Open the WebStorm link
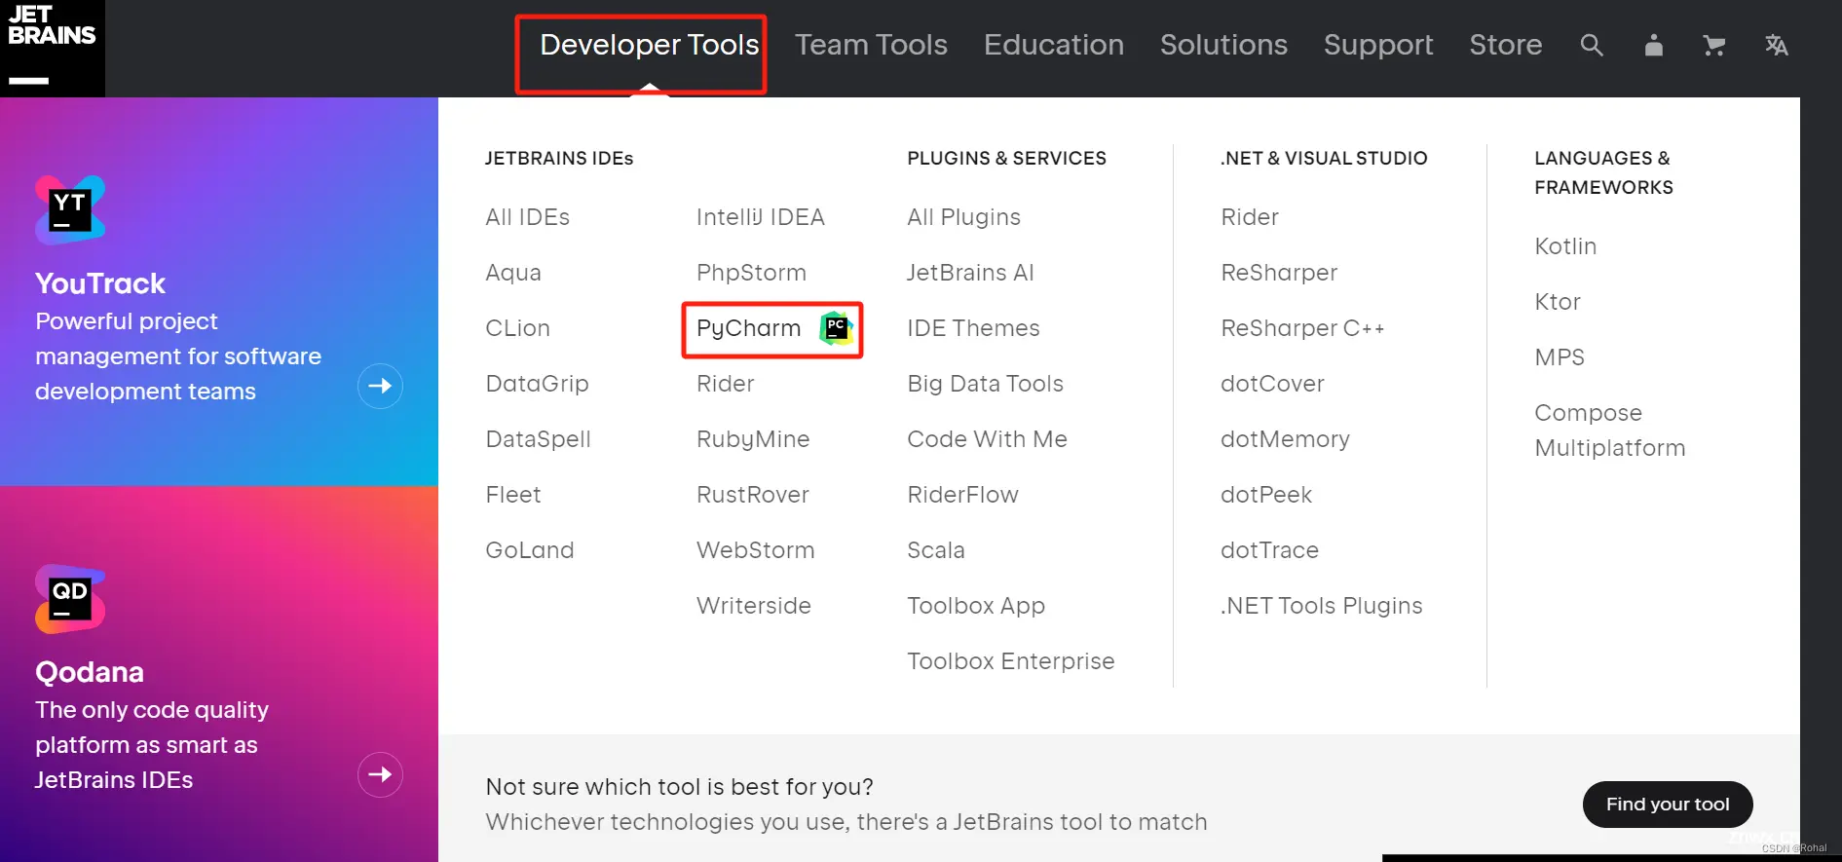Image resolution: width=1842 pixels, height=862 pixels. (x=756, y=550)
